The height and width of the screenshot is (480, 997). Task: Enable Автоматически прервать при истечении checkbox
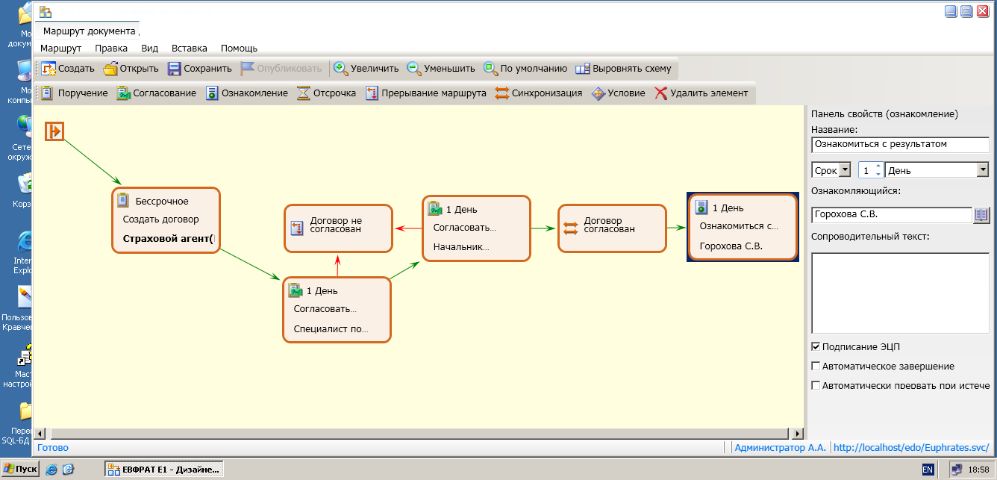pyautogui.click(x=816, y=385)
